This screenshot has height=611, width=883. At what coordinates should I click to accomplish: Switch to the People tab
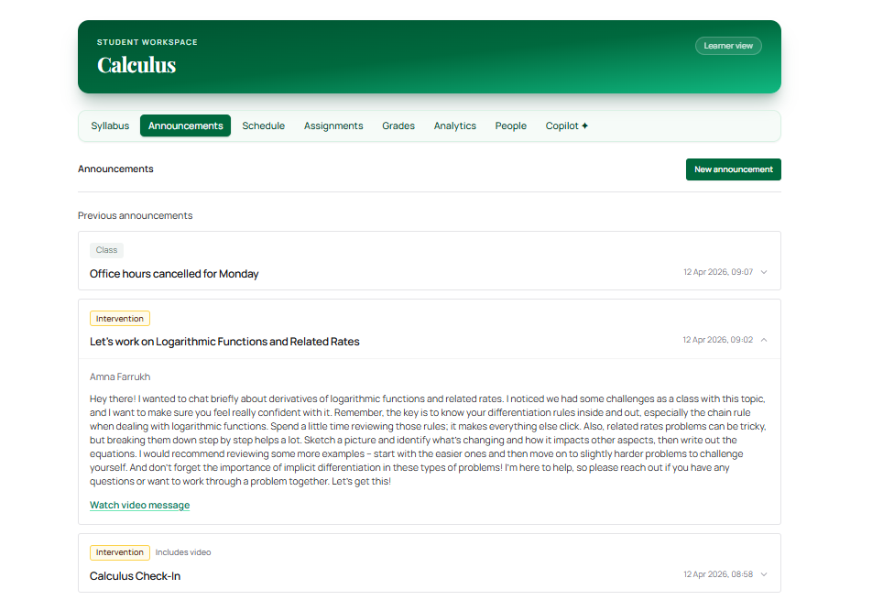[x=511, y=125]
